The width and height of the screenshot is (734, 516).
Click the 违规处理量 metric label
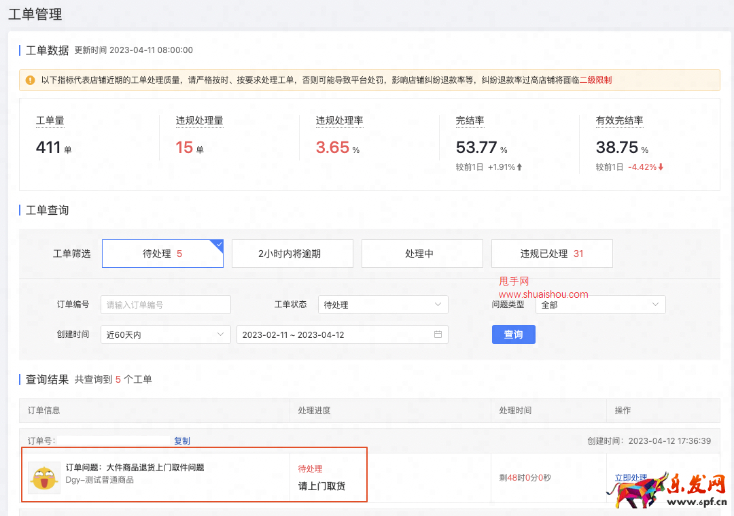point(199,120)
